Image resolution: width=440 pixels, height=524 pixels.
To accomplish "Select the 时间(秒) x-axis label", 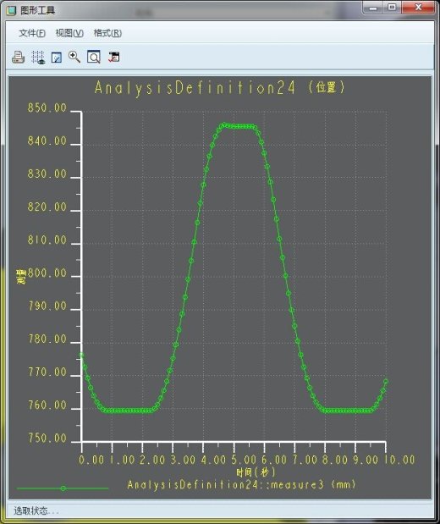I will pos(256,472).
